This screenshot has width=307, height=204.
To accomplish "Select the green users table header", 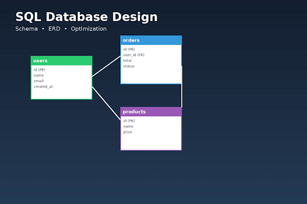I will pyautogui.click(x=61, y=61).
